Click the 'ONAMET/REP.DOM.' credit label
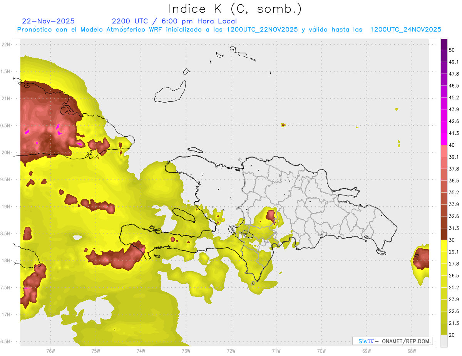Image resolution: width=462 pixels, height=356 pixels. pyautogui.click(x=407, y=341)
